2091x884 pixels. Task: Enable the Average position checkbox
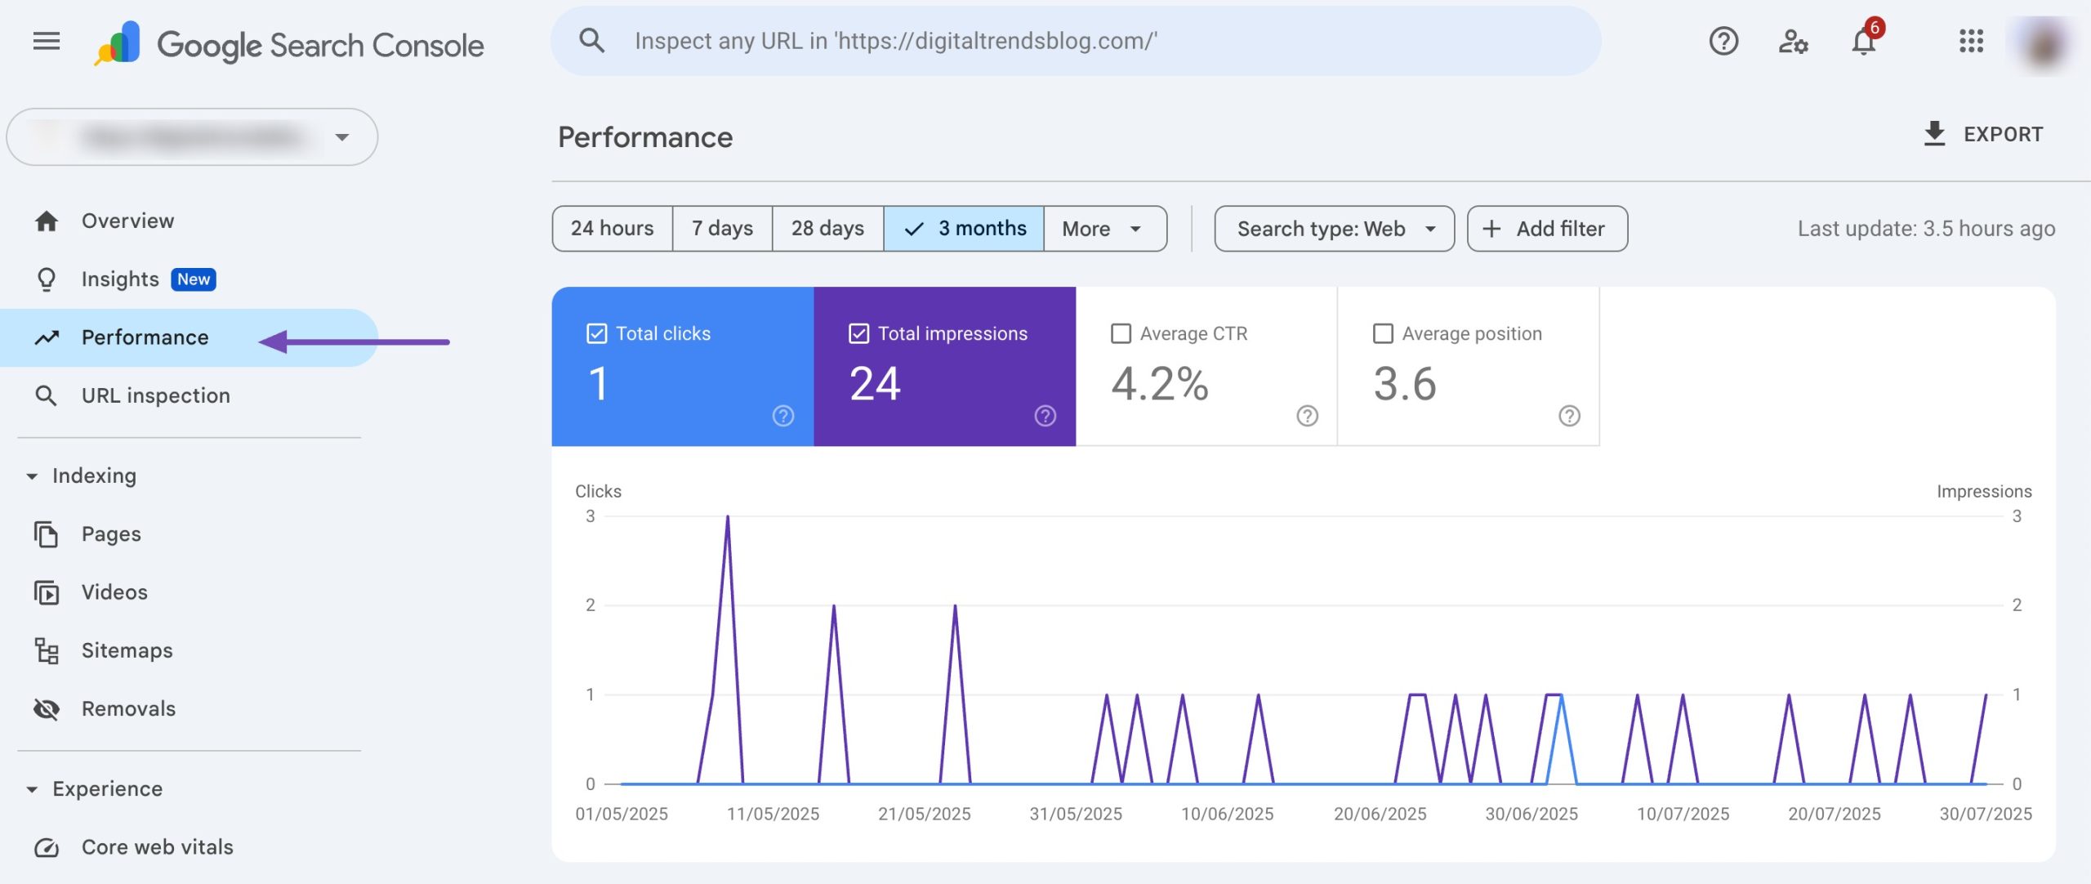1383,333
